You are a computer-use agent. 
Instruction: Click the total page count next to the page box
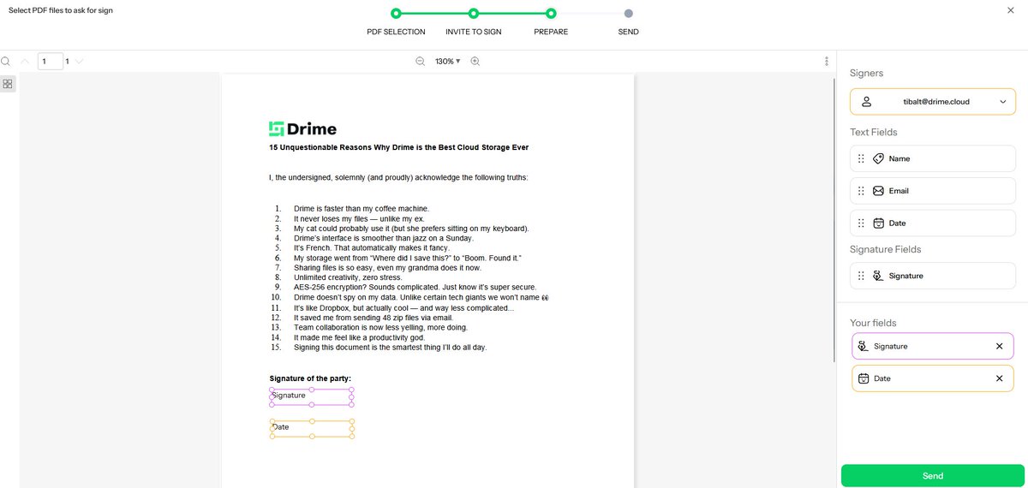(68, 62)
